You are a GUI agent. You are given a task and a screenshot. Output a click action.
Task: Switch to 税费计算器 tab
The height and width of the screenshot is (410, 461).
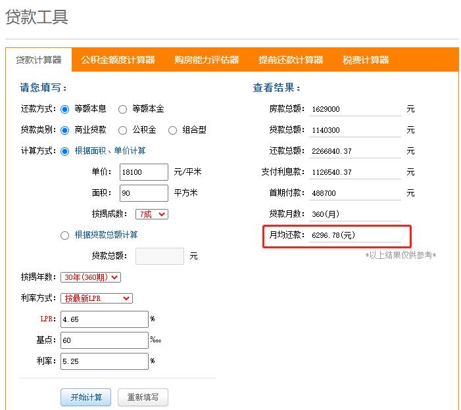tap(366, 60)
